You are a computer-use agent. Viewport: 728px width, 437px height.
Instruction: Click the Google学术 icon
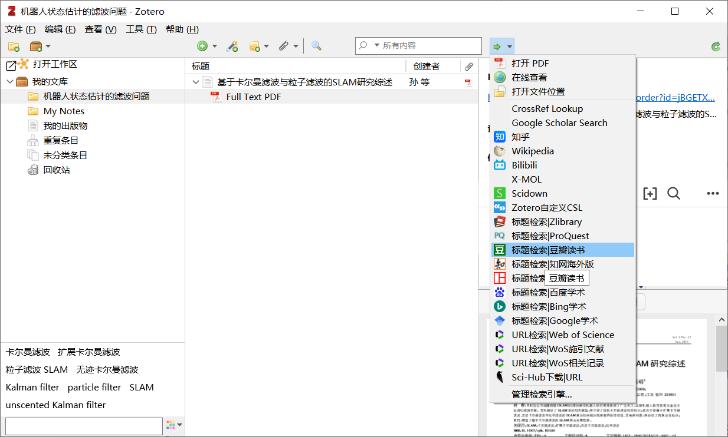click(500, 320)
